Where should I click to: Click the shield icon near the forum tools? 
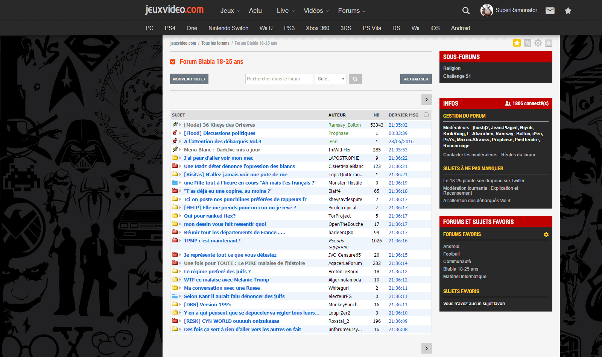point(528,43)
